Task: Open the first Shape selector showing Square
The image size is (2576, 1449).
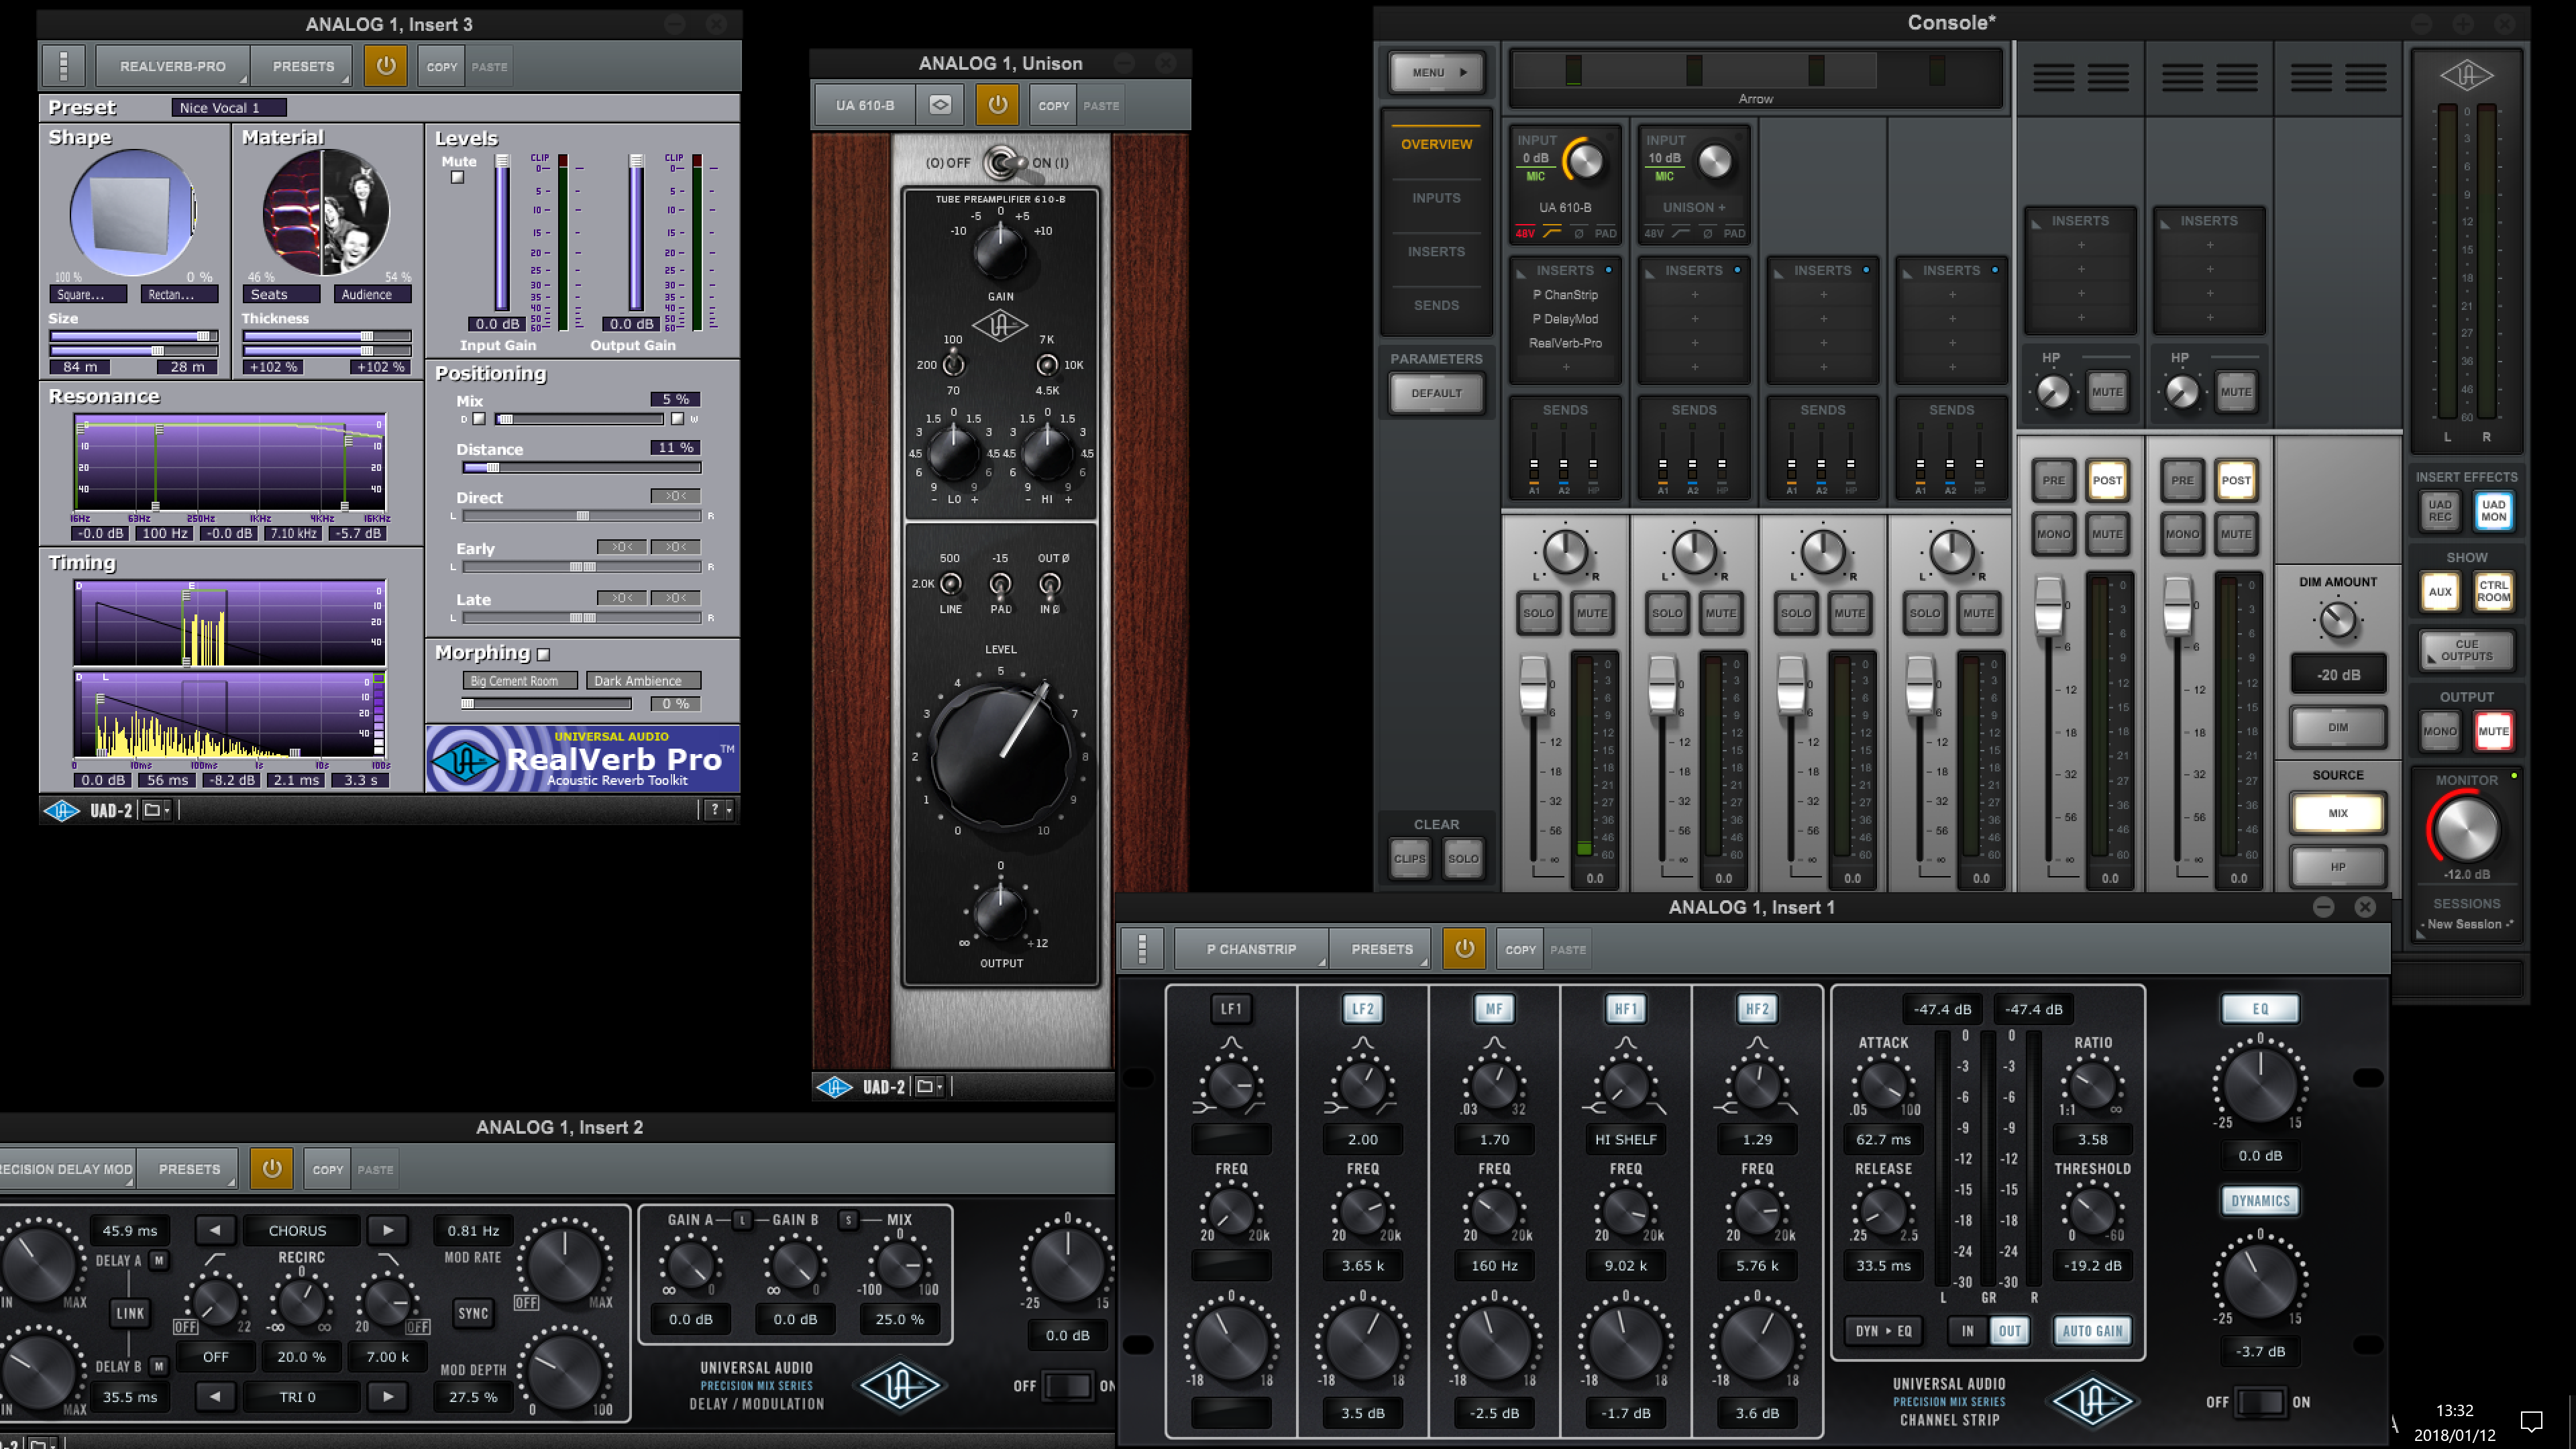Action: 89,294
